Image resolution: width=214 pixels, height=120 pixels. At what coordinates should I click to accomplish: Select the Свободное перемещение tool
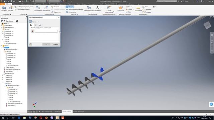coord(24,7)
